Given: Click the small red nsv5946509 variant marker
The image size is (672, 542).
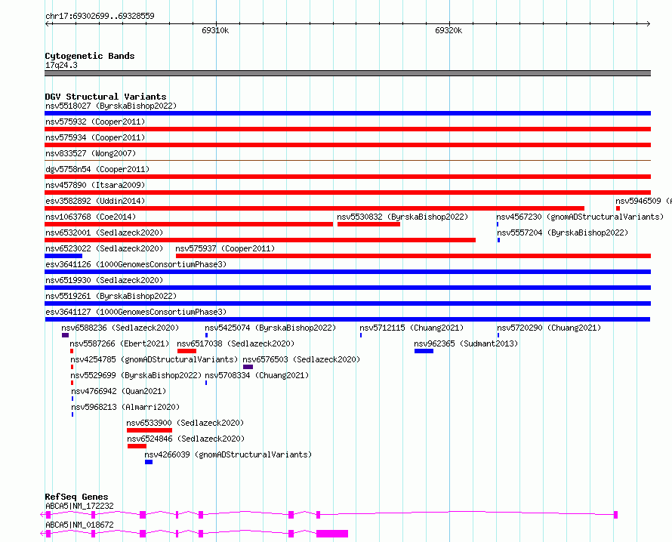Looking at the screenshot, I should (x=618, y=208).
